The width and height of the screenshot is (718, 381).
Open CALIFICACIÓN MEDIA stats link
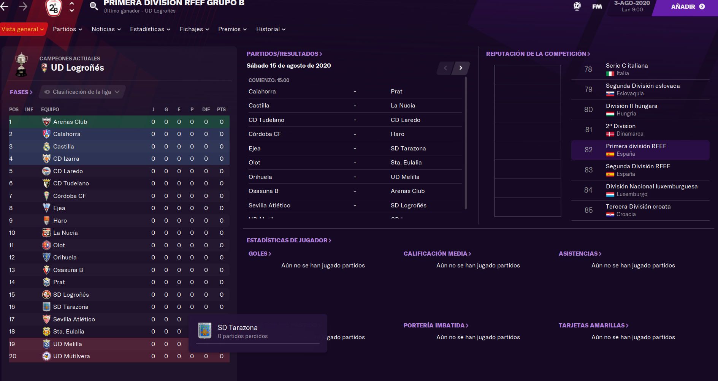point(437,254)
